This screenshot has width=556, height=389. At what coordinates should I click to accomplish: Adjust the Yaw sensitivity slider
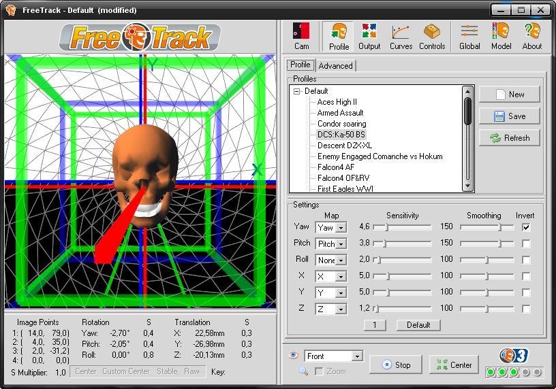(x=402, y=227)
